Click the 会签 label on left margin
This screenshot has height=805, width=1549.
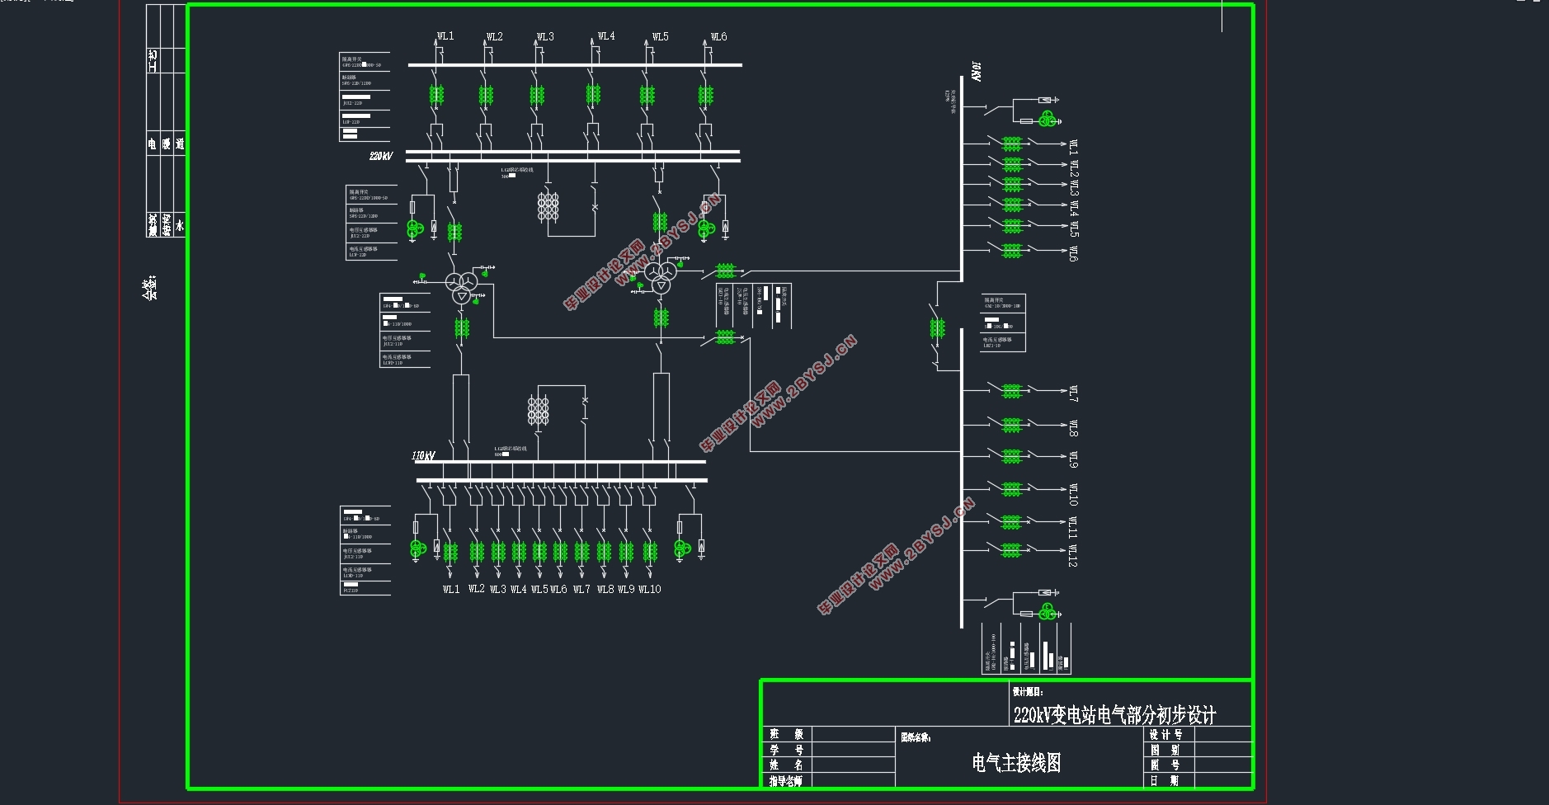[149, 288]
